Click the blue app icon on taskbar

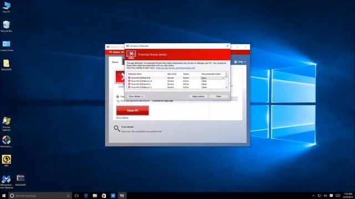point(113,196)
